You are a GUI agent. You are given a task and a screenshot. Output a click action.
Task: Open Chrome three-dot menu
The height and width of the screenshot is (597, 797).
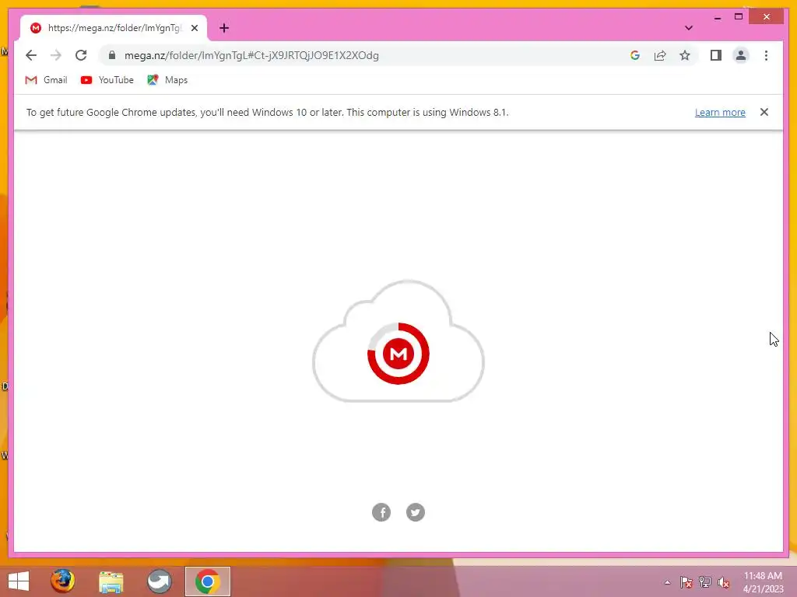(x=766, y=55)
